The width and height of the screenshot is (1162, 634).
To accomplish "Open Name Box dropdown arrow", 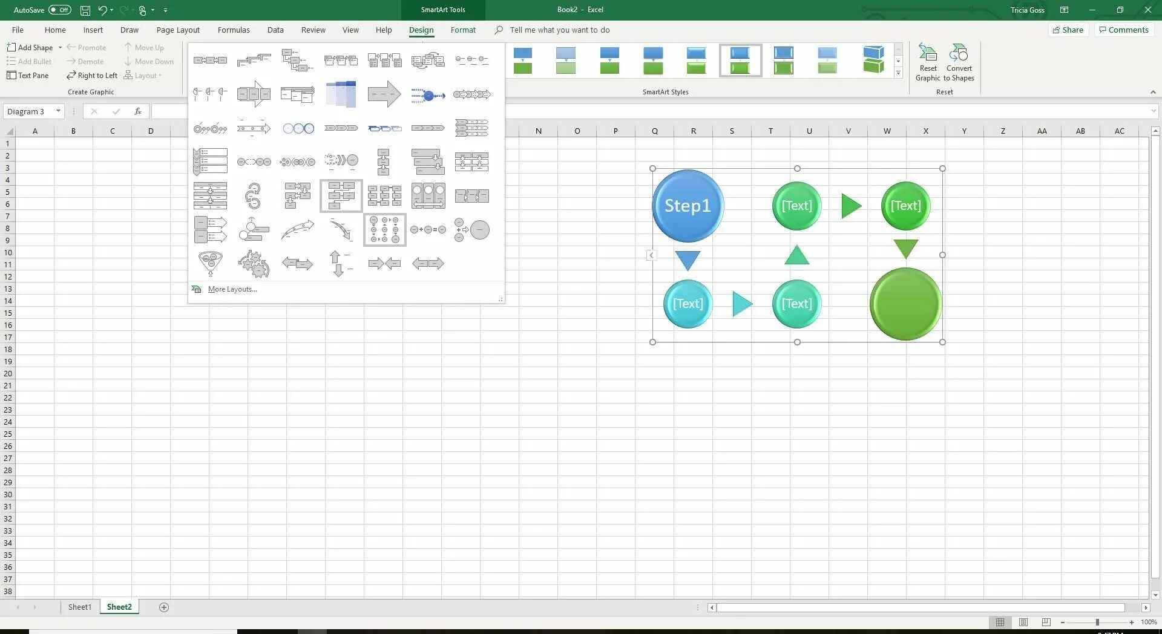I will pos(58,111).
